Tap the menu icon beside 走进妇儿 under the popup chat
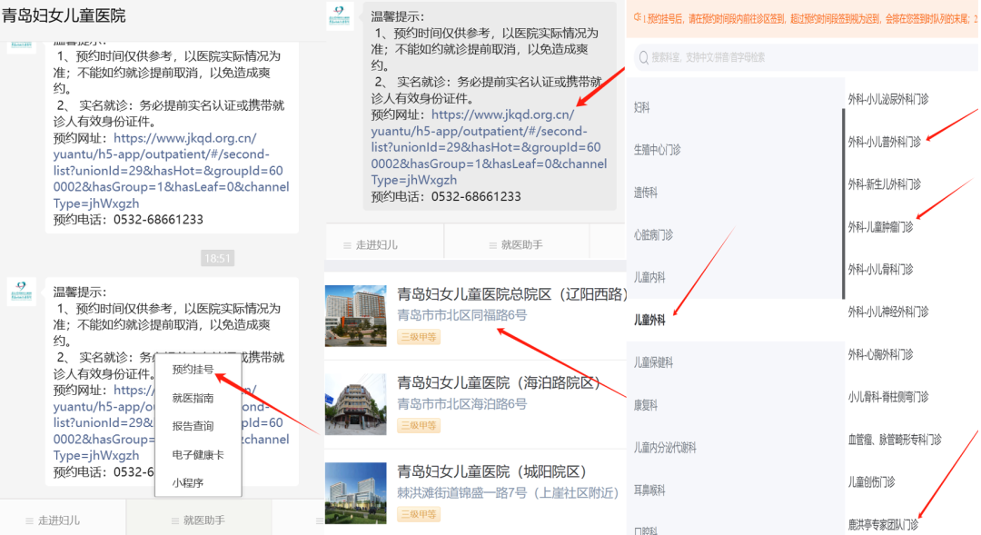The height and width of the screenshot is (535, 981). pos(29,520)
